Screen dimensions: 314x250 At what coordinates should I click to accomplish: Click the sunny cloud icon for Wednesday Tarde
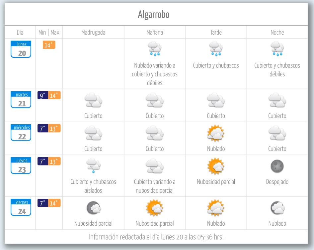pos(216,133)
